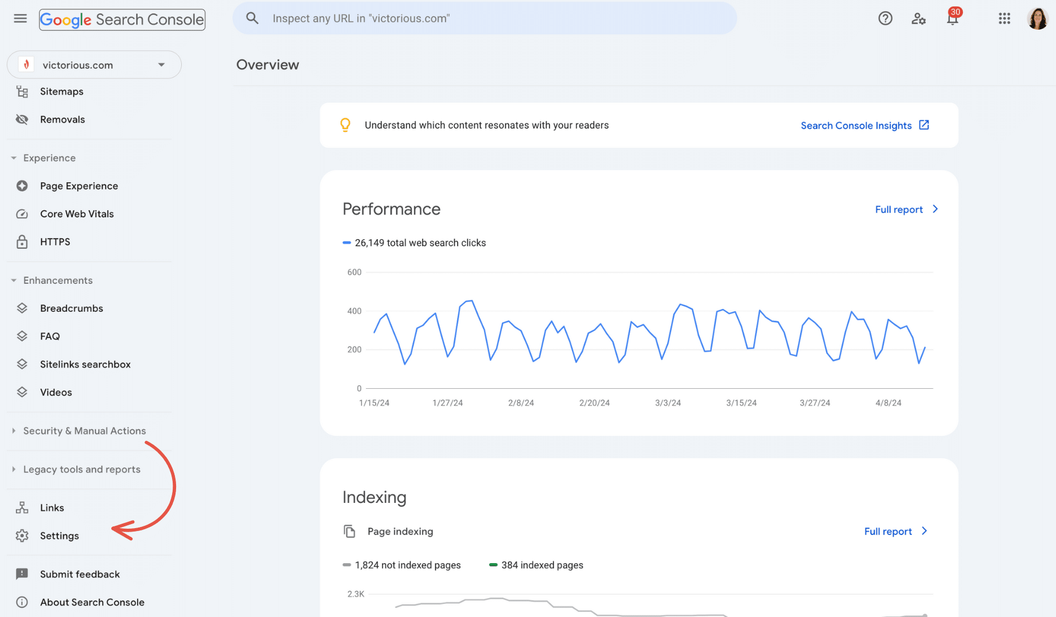1056x617 pixels.
Task: Click the lightbulb insights icon
Action: [345, 125]
